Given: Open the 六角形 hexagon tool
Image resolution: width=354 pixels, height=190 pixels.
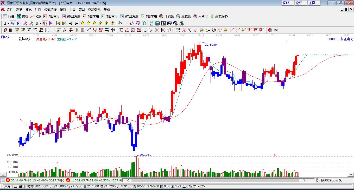Looking at the screenshot, I should point(200,16).
